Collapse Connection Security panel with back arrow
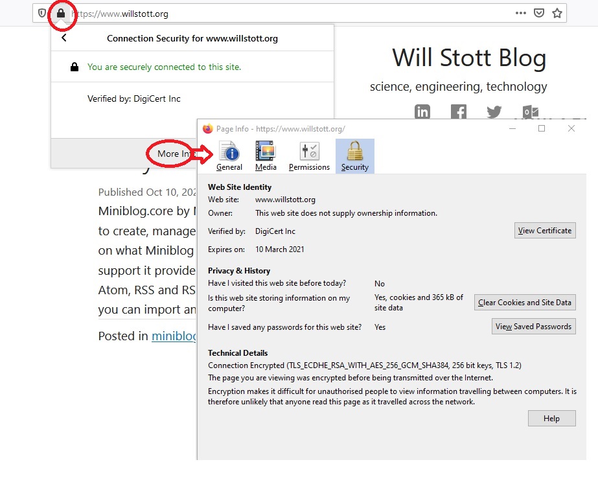This screenshot has width=598, height=486. [63, 38]
